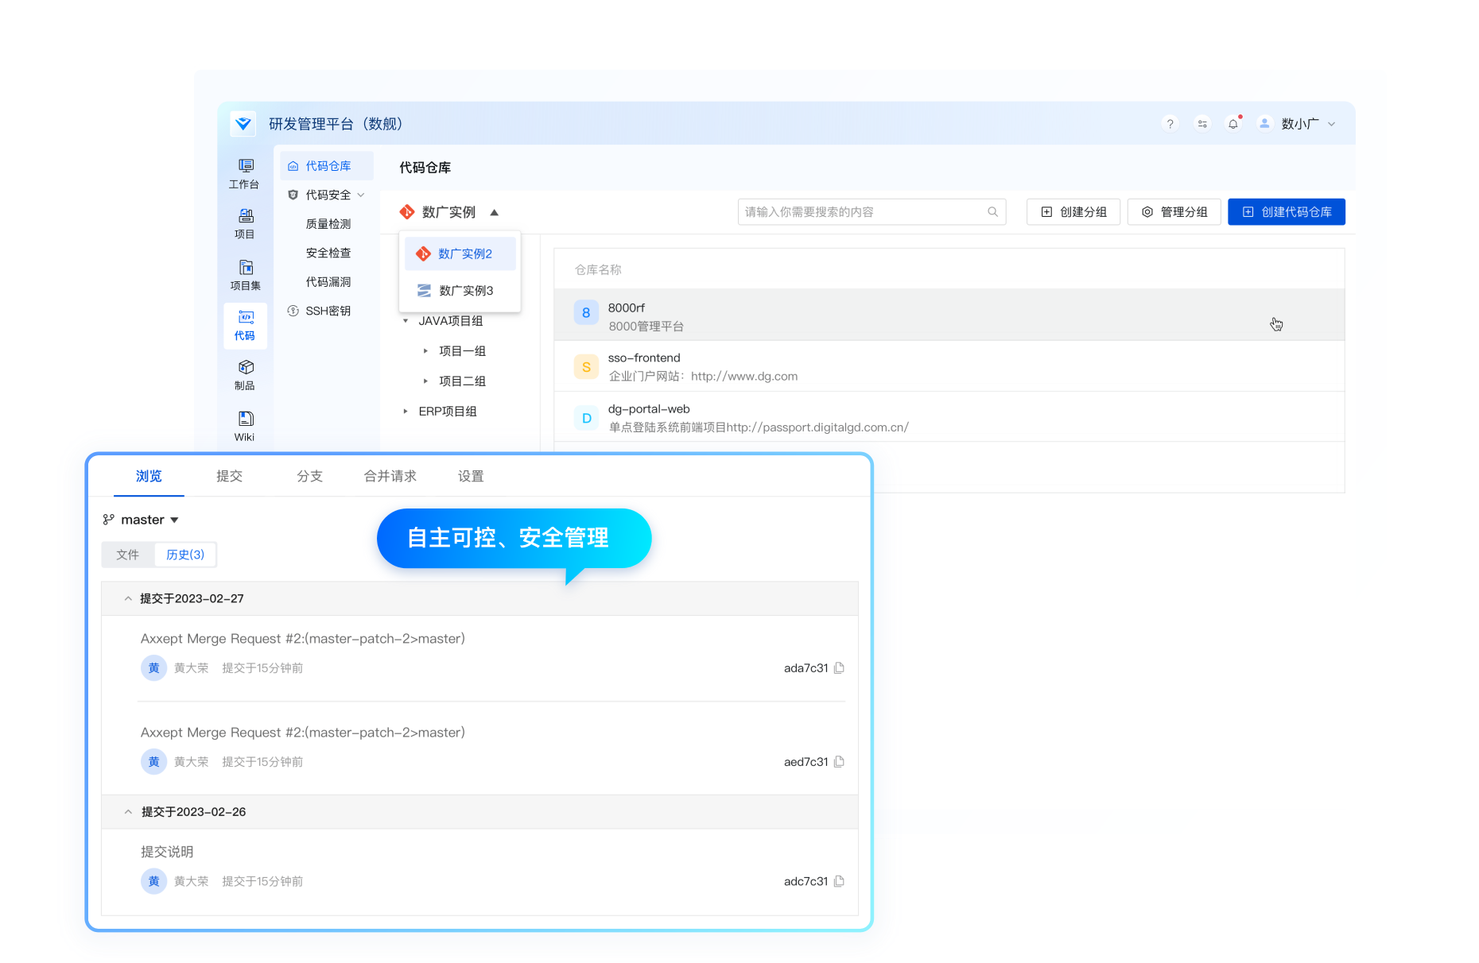Open the 工作台 workbench sidebar icon
1479x963 pixels.
pyautogui.click(x=245, y=173)
